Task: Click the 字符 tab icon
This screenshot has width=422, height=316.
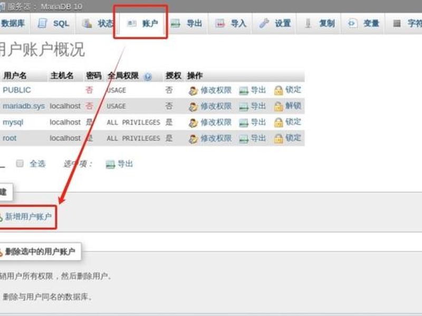Action: (397, 24)
